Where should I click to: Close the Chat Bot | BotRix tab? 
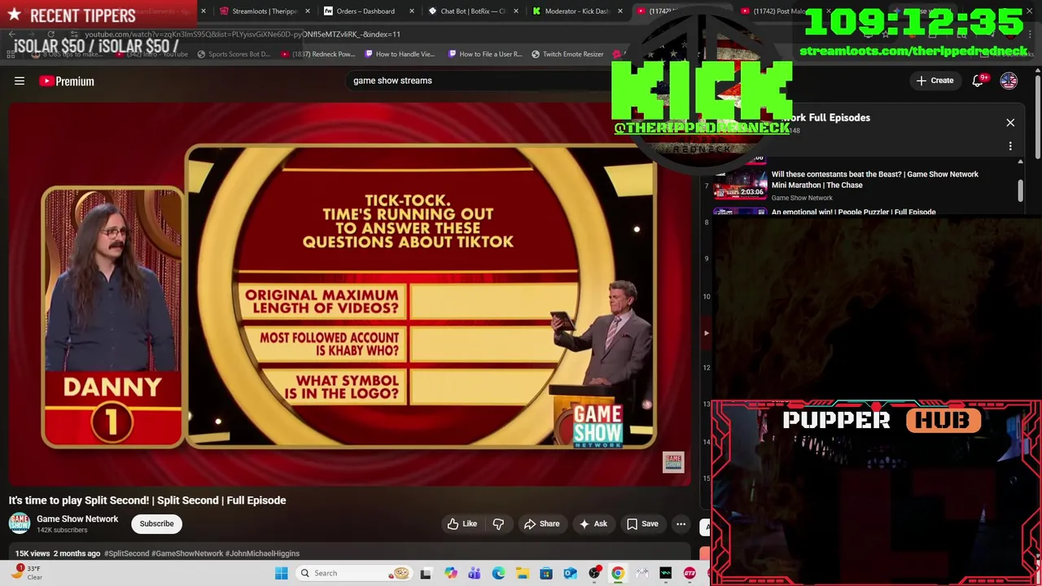pyautogui.click(x=516, y=11)
